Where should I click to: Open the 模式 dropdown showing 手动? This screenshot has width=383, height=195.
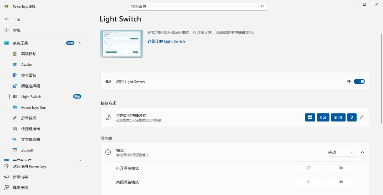click(x=340, y=152)
